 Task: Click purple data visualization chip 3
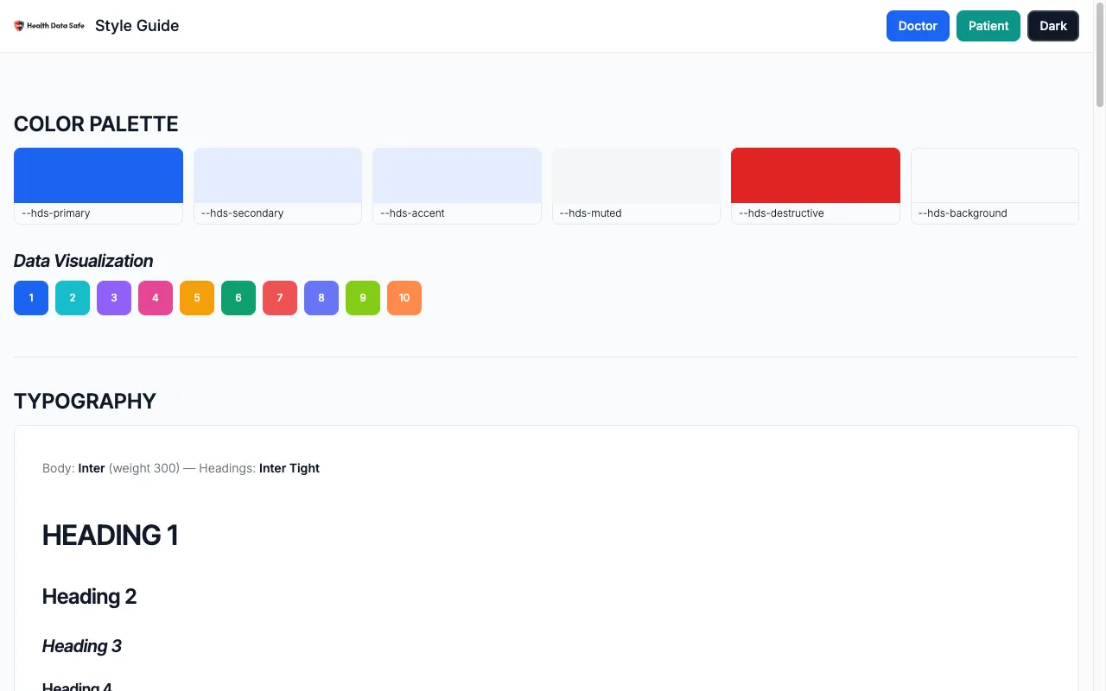tap(114, 298)
